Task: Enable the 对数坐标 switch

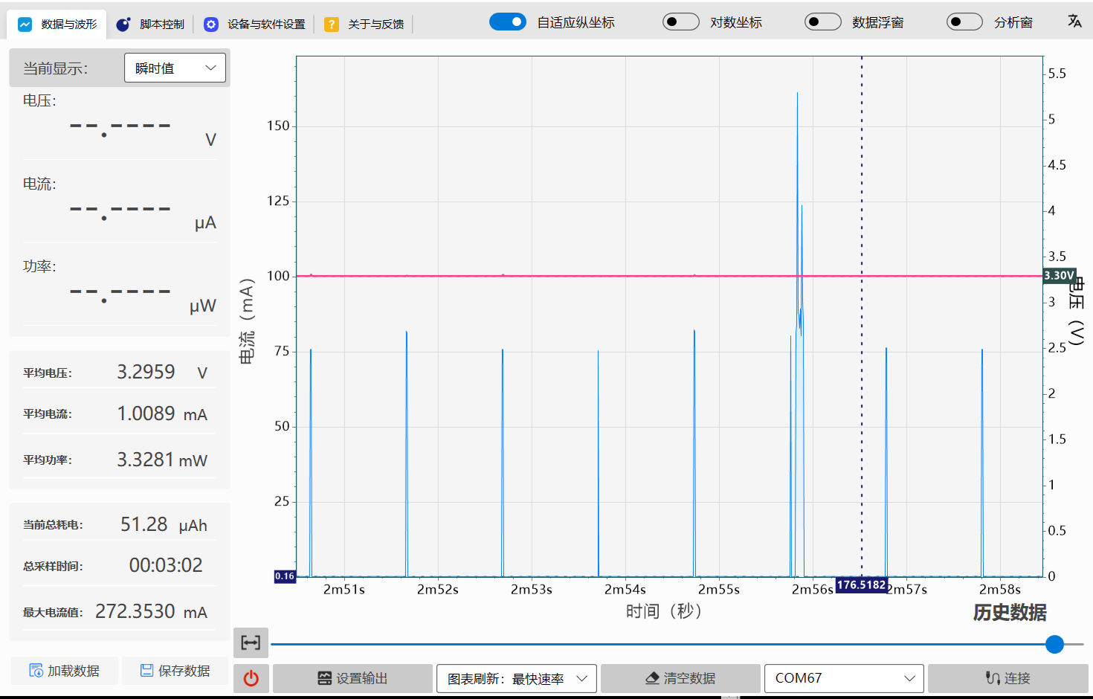Action: coord(681,22)
